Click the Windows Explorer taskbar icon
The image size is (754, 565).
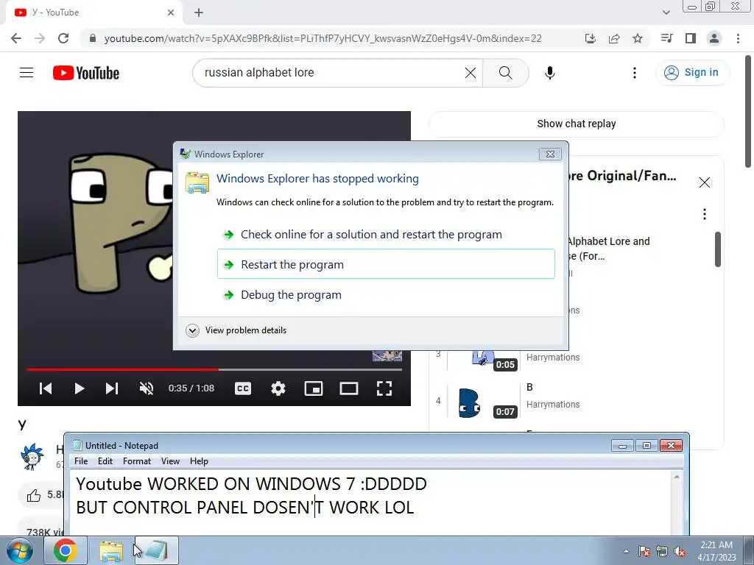pos(111,550)
